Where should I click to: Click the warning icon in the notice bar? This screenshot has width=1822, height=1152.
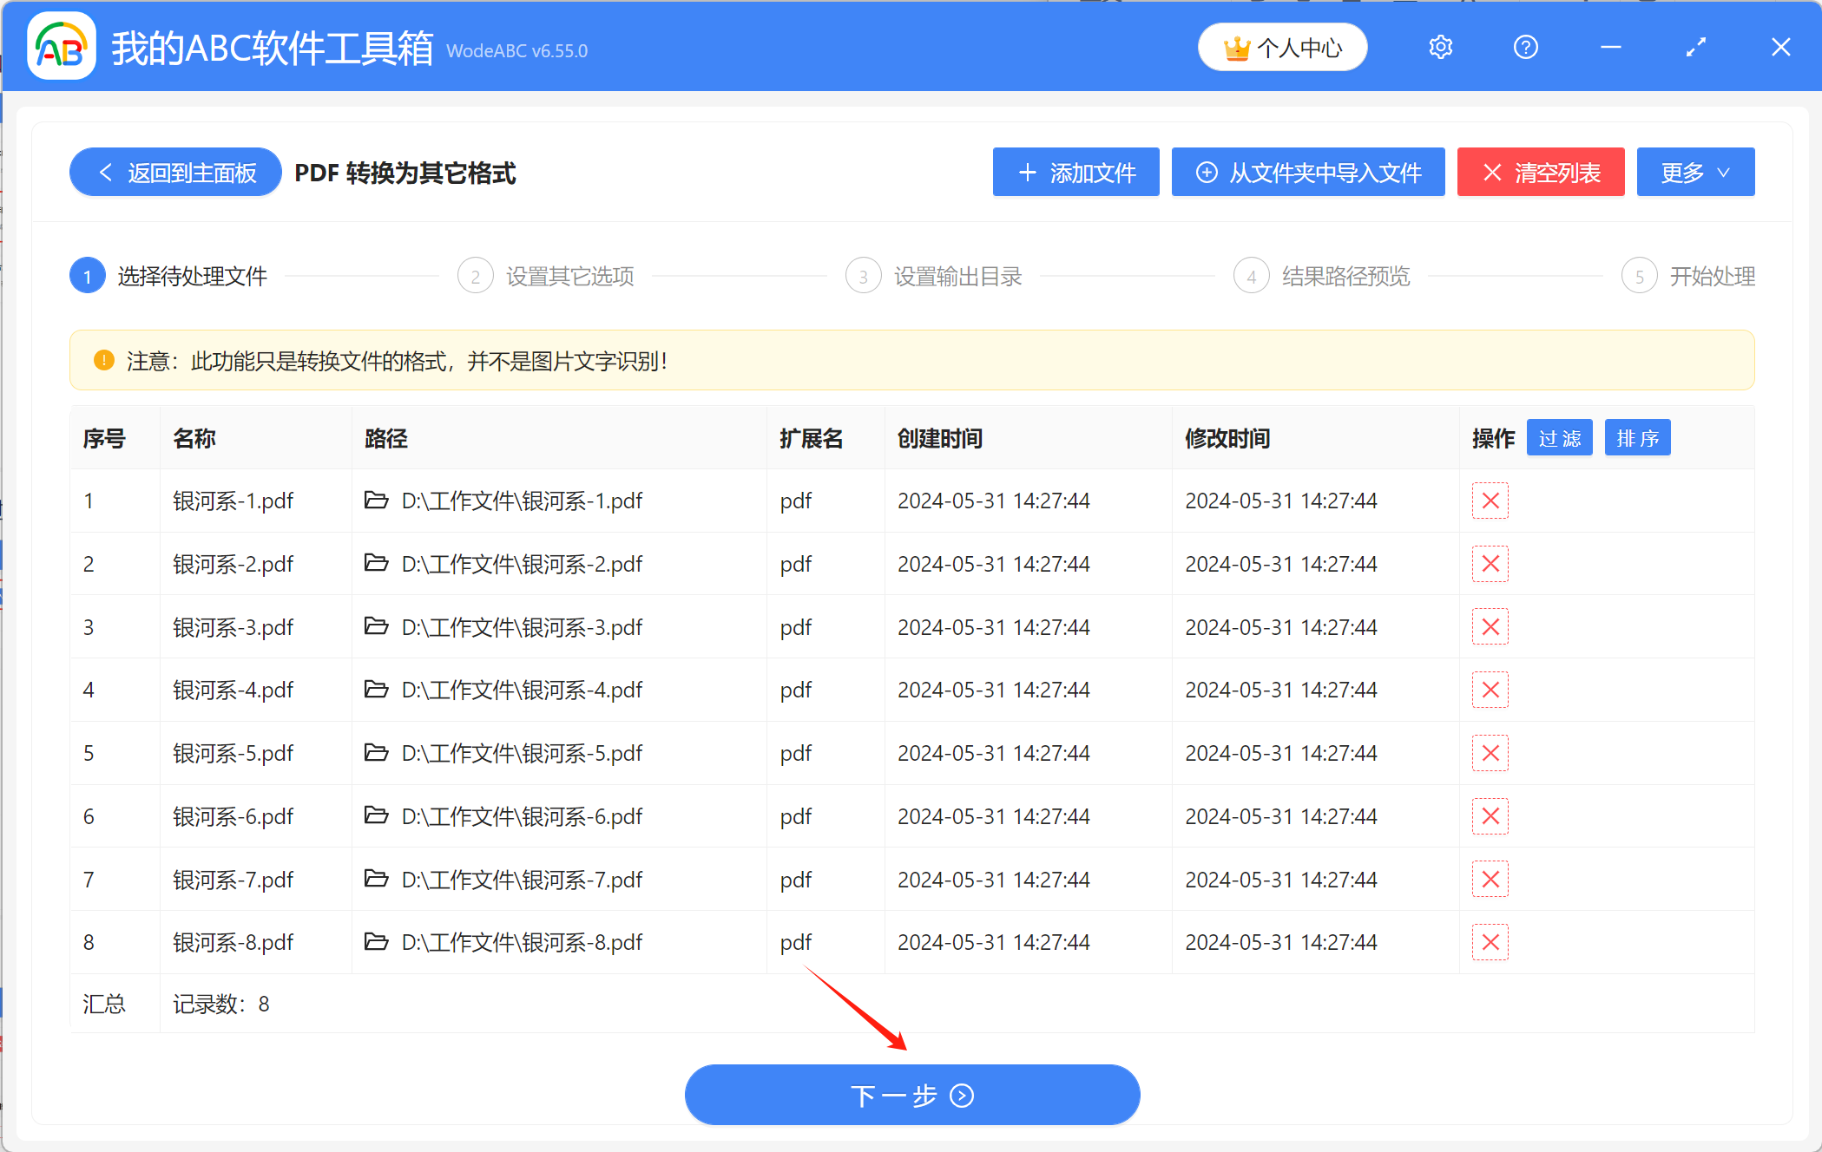pos(103,360)
